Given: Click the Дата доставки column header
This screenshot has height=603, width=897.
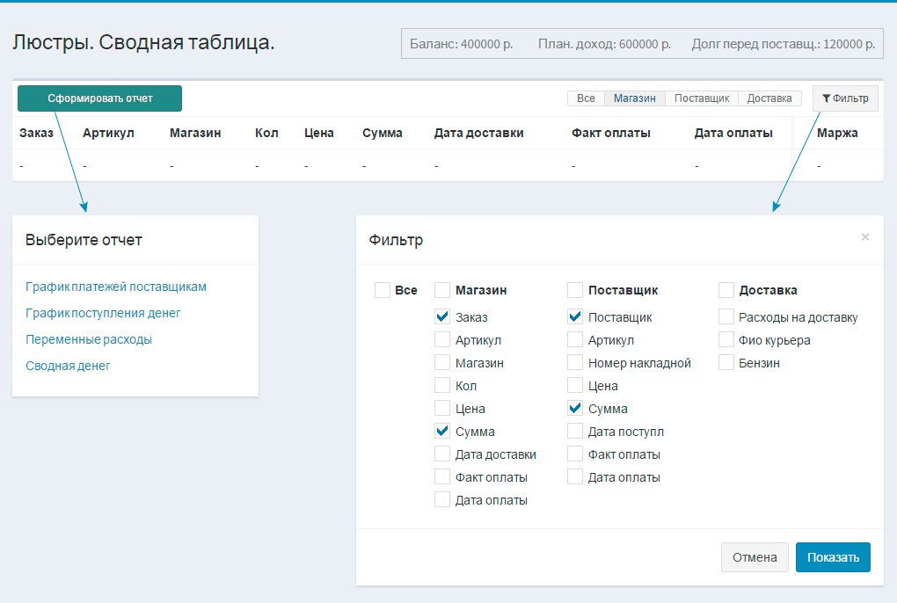Looking at the screenshot, I should (x=478, y=134).
